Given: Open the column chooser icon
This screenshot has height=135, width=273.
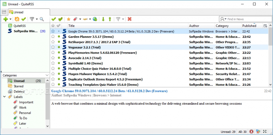Looking at the screenshot, I should coord(265,26).
